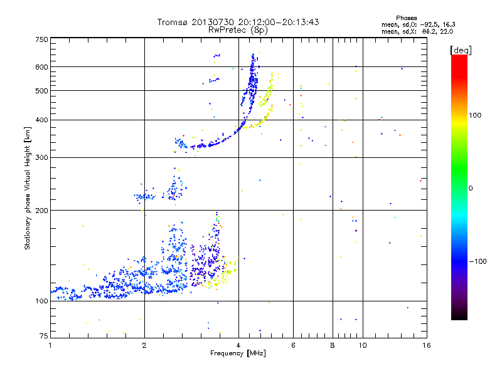Screen dimensions: 502x376
Task: Click the y-axis tick label '750'
Action: pos(41,39)
